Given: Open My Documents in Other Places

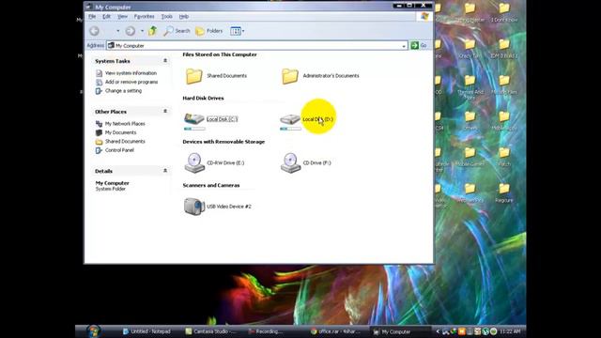Looking at the screenshot, I should [120, 132].
